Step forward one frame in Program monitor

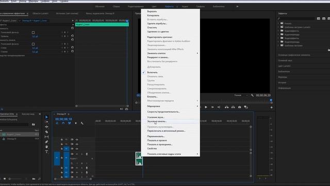pyautogui.click(x=212, y=107)
